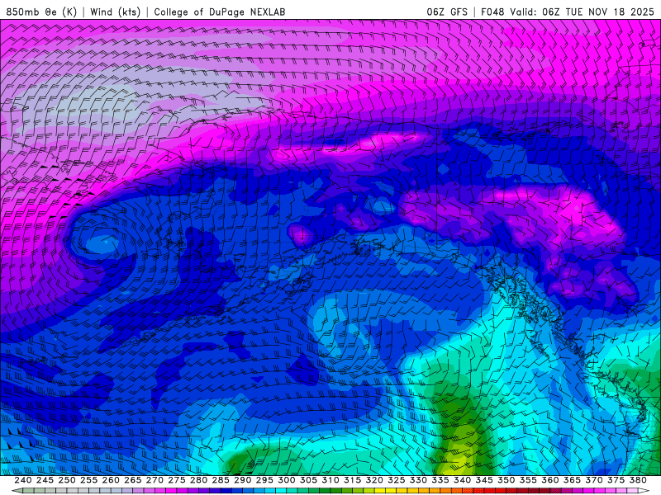Click the 380 scale value
This screenshot has height=495, width=661.
(x=638, y=480)
